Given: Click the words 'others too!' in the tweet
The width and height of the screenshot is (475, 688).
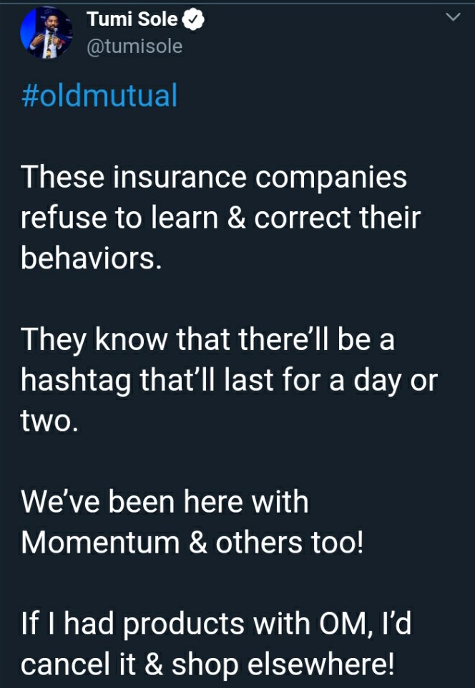Looking at the screenshot, I should [x=290, y=543].
